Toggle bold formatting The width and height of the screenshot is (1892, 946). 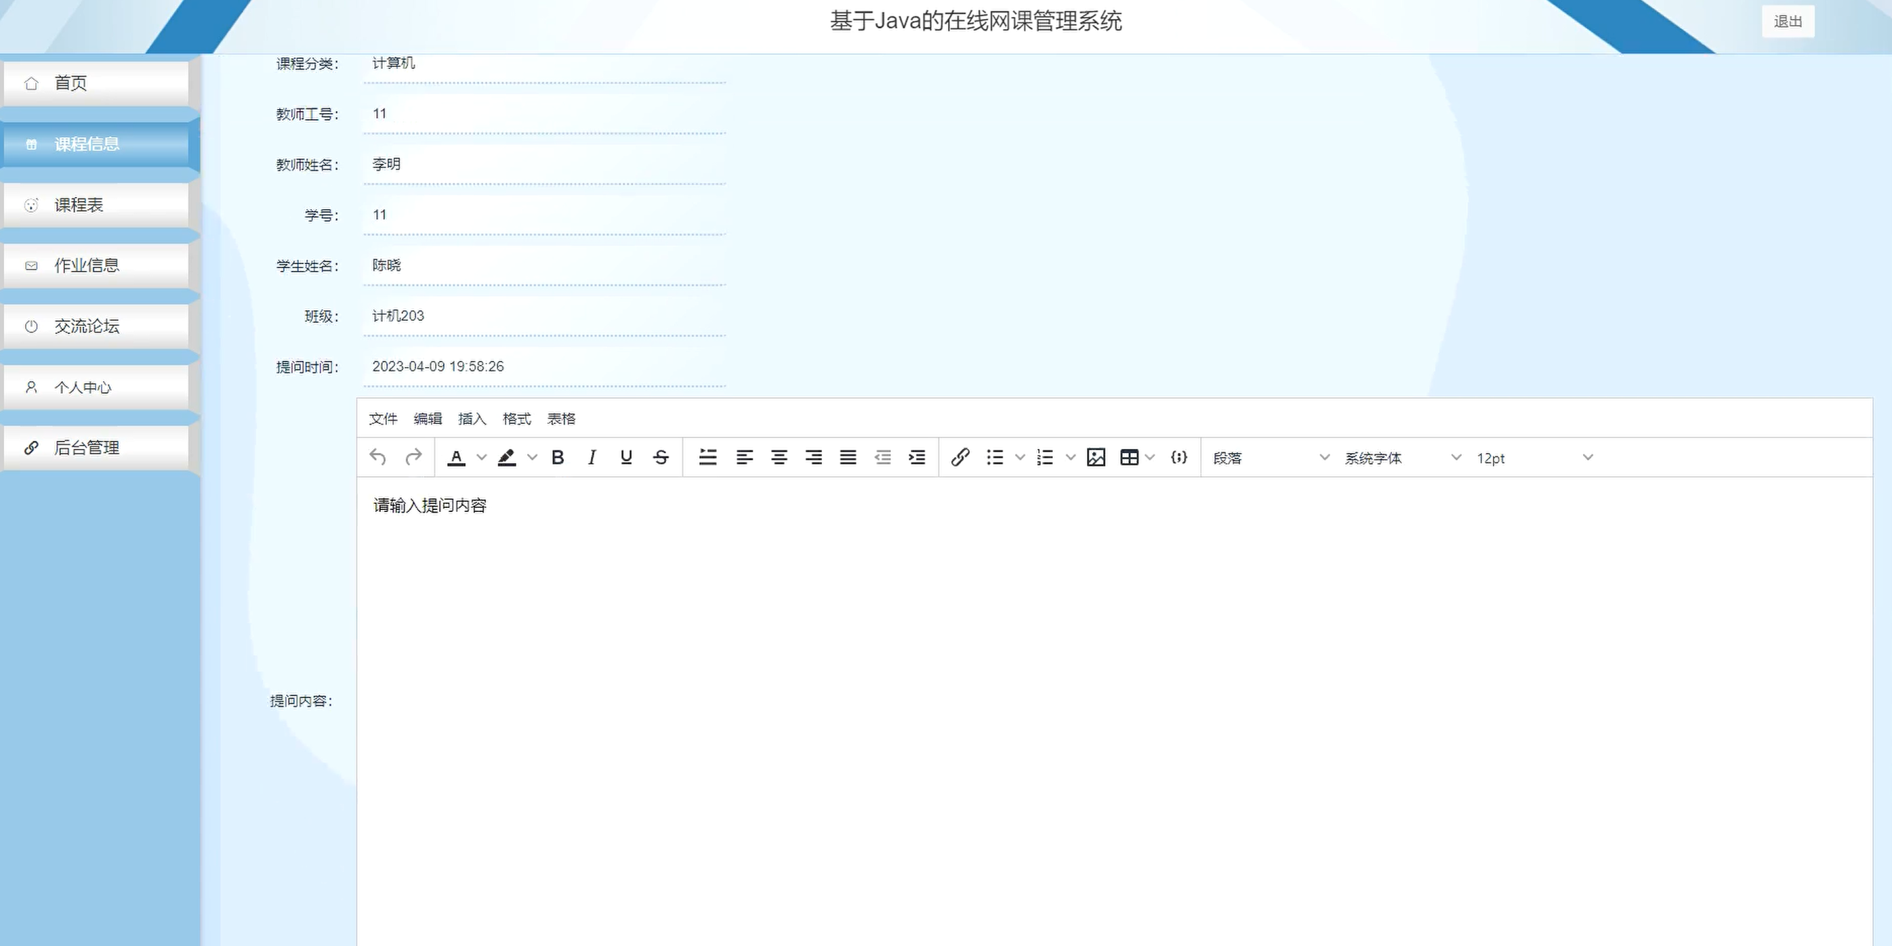point(558,457)
